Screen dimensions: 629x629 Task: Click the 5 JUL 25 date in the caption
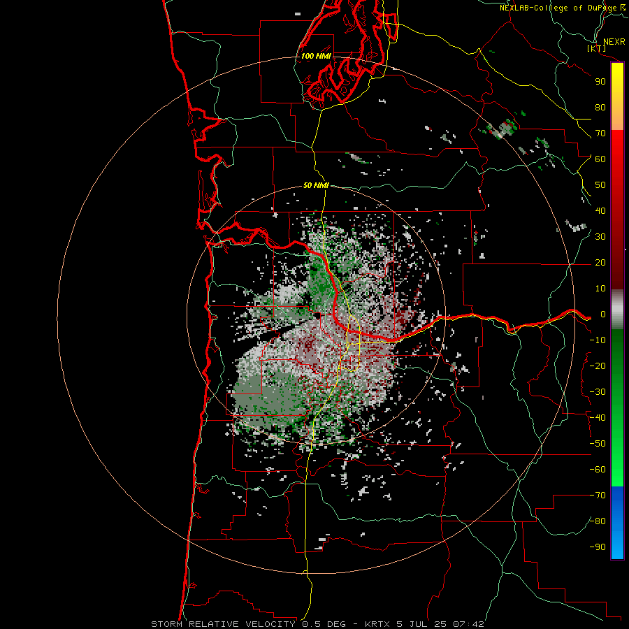click(x=422, y=624)
